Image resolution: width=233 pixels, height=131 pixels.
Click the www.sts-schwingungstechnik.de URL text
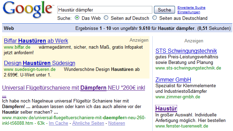pyautogui.click(x=188, y=68)
